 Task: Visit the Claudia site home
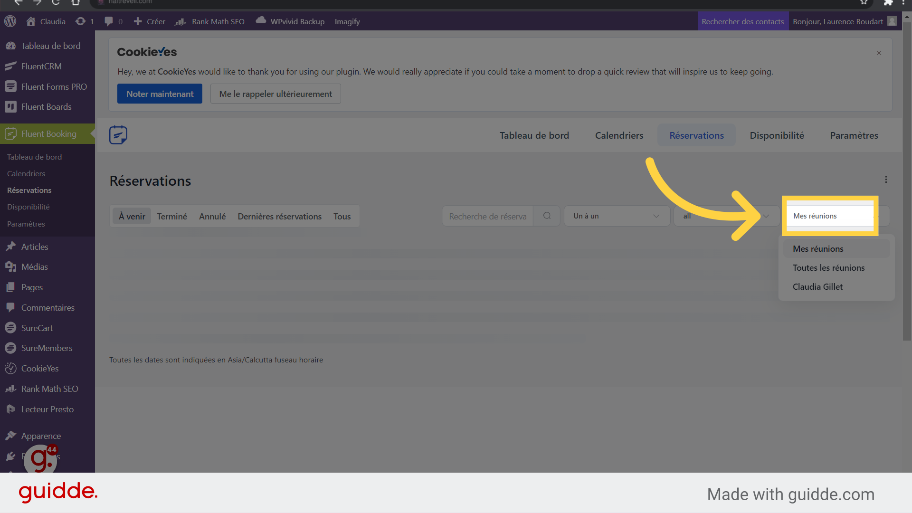46,21
